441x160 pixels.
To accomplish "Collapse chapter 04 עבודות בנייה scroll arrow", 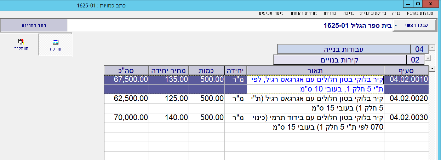I will coord(432,48).
